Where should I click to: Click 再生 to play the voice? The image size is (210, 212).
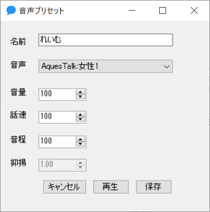pyautogui.click(x=111, y=187)
